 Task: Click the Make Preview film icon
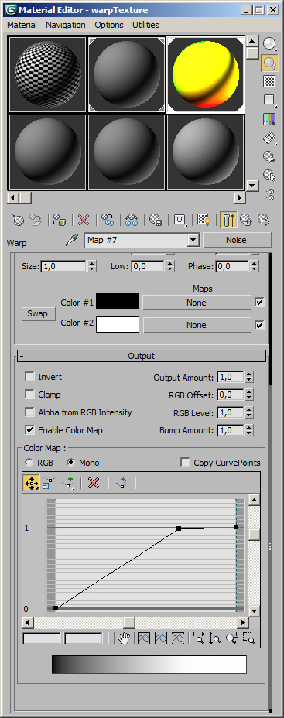coord(269,138)
